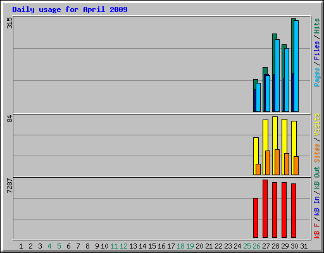Click green weekend day label 19
This screenshot has height=253, width=324.
pyautogui.click(x=190, y=246)
